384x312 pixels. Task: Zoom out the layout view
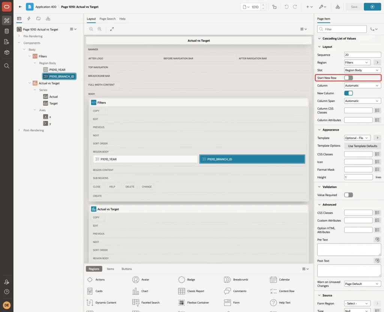(x=91, y=29)
